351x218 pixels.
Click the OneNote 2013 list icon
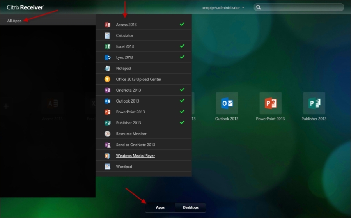(108, 90)
